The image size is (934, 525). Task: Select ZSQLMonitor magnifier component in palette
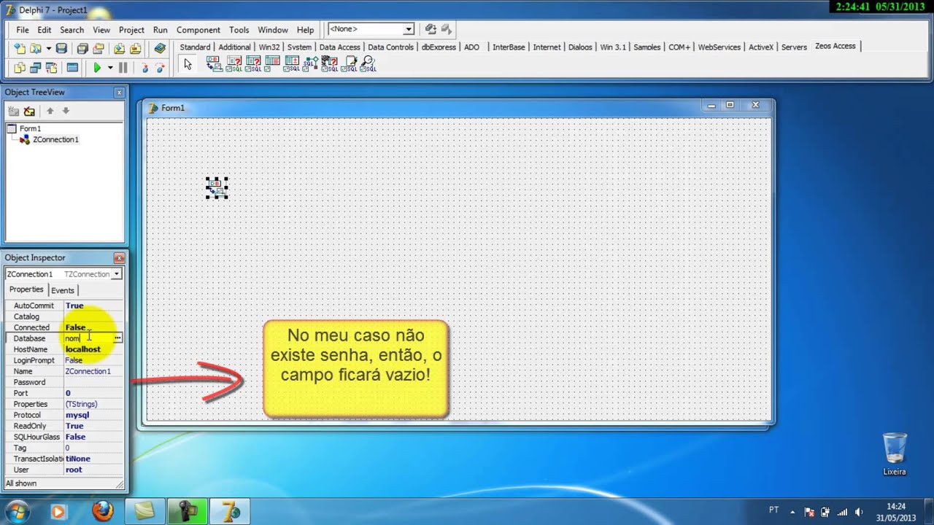(368, 64)
